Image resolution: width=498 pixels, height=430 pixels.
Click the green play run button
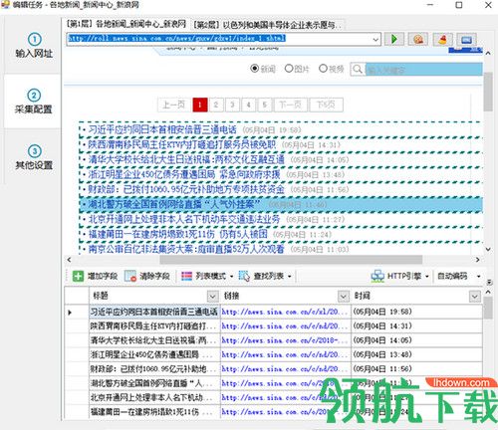point(394,40)
